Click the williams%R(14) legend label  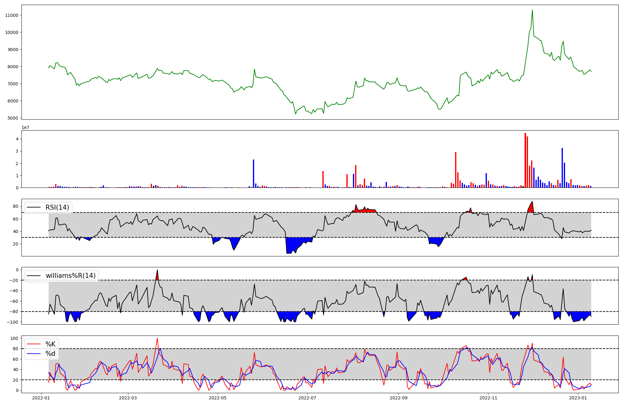point(70,276)
